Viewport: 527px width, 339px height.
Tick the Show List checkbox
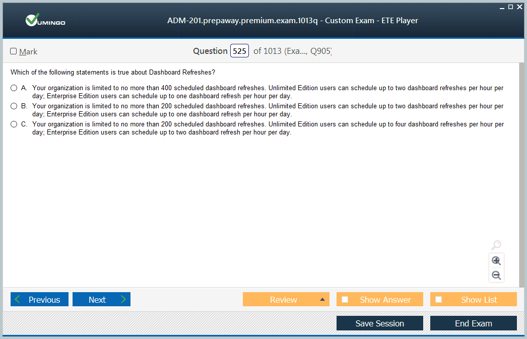point(439,300)
